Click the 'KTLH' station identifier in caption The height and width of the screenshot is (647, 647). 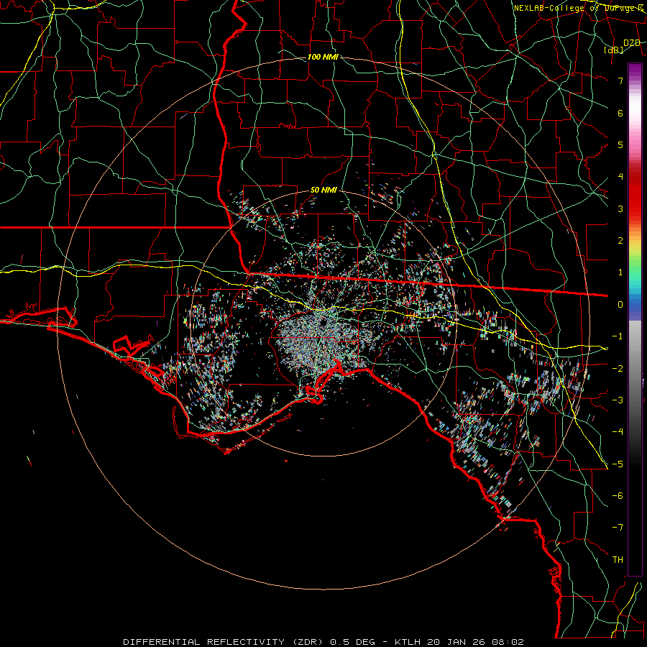tap(408, 642)
